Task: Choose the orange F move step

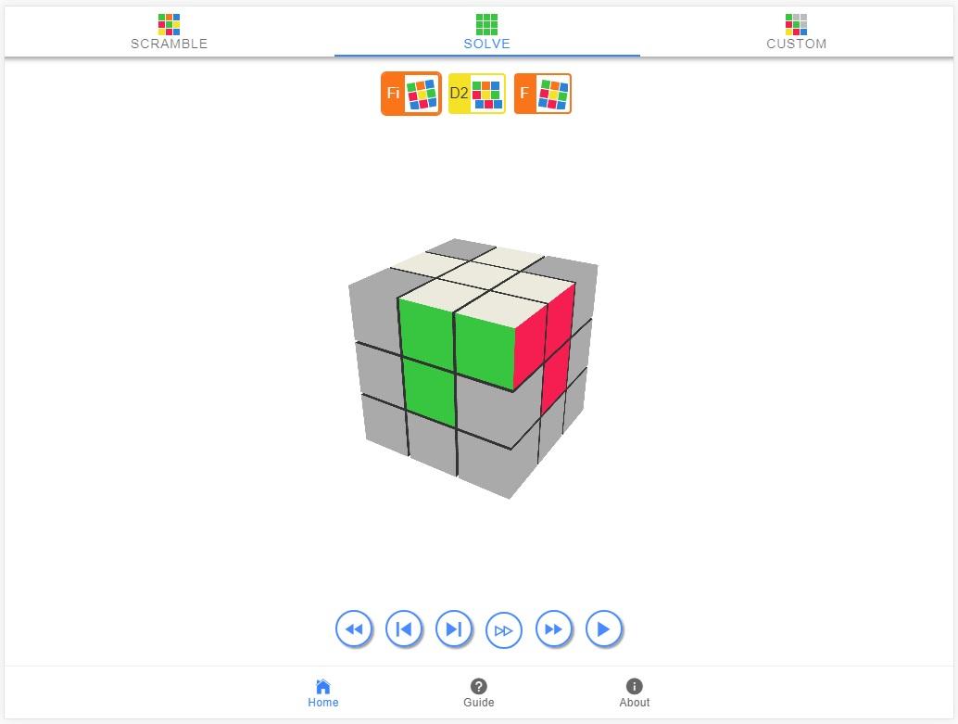Action: coord(543,94)
